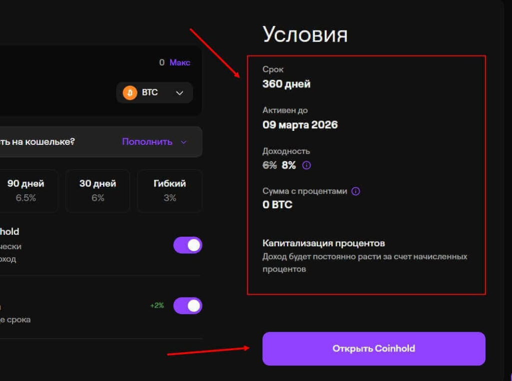Click the 0 BTC amount display
The width and height of the screenshot is (512, 381).
(x=277, y=205)
